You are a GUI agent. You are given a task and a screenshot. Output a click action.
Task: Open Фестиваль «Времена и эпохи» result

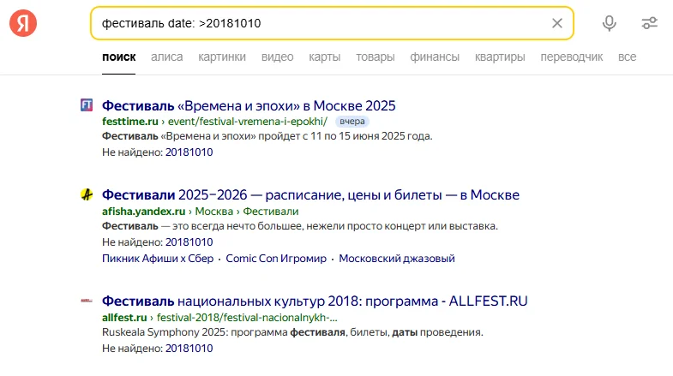click(x=249, y=105)
